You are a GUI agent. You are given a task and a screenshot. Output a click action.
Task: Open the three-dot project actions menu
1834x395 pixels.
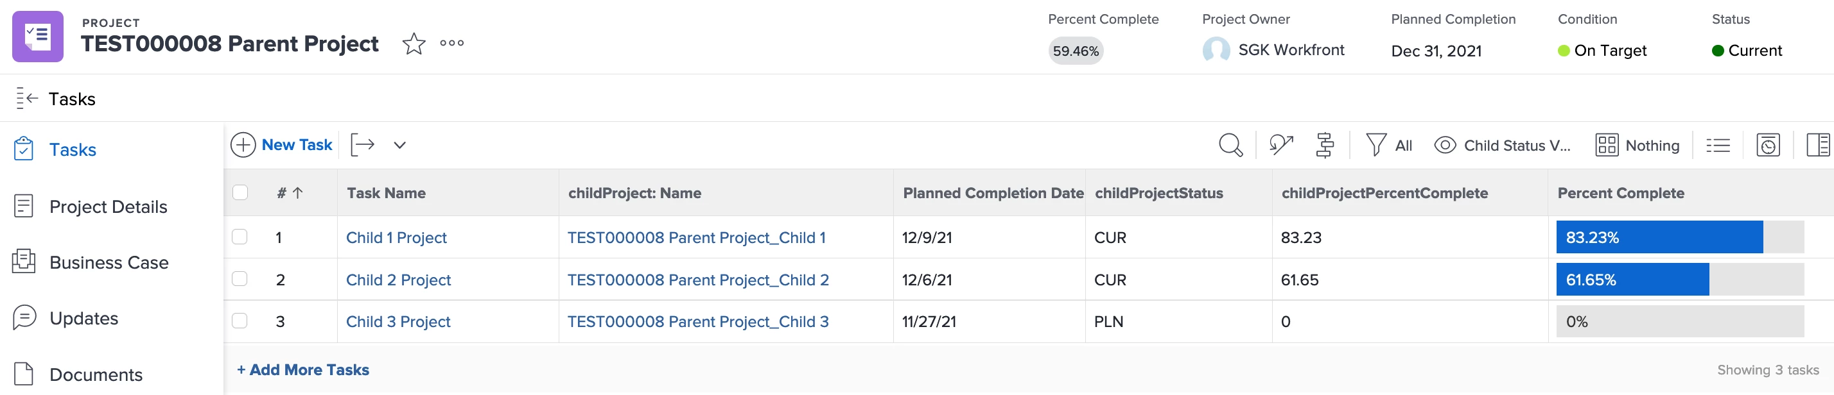point(451,44)
